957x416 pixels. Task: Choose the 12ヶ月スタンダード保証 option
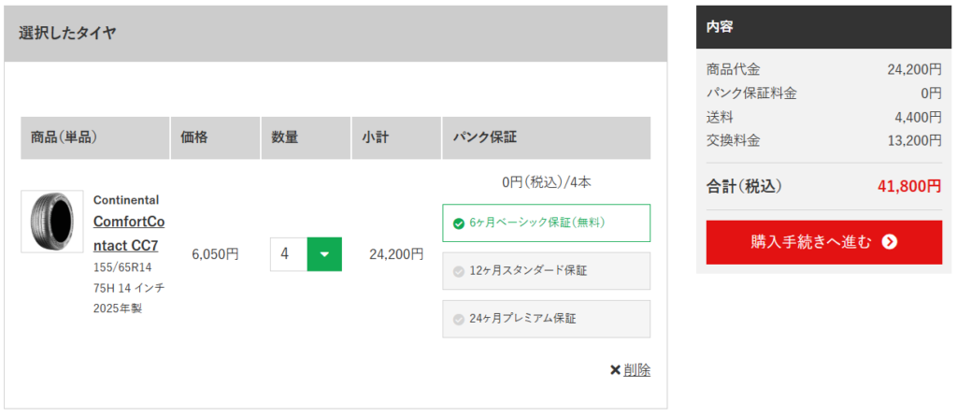[546, 271]
